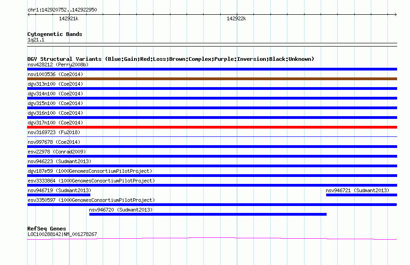Open the DGV Structural Variants track heading
The width and height of the screenshot is (410, 265).
click(170, 59)
